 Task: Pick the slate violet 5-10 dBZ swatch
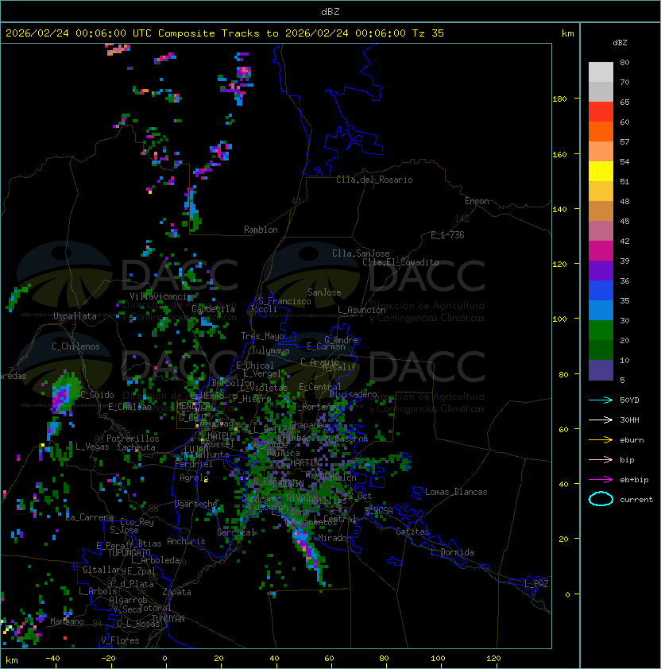pyautogui.click(x=601, y=370)
